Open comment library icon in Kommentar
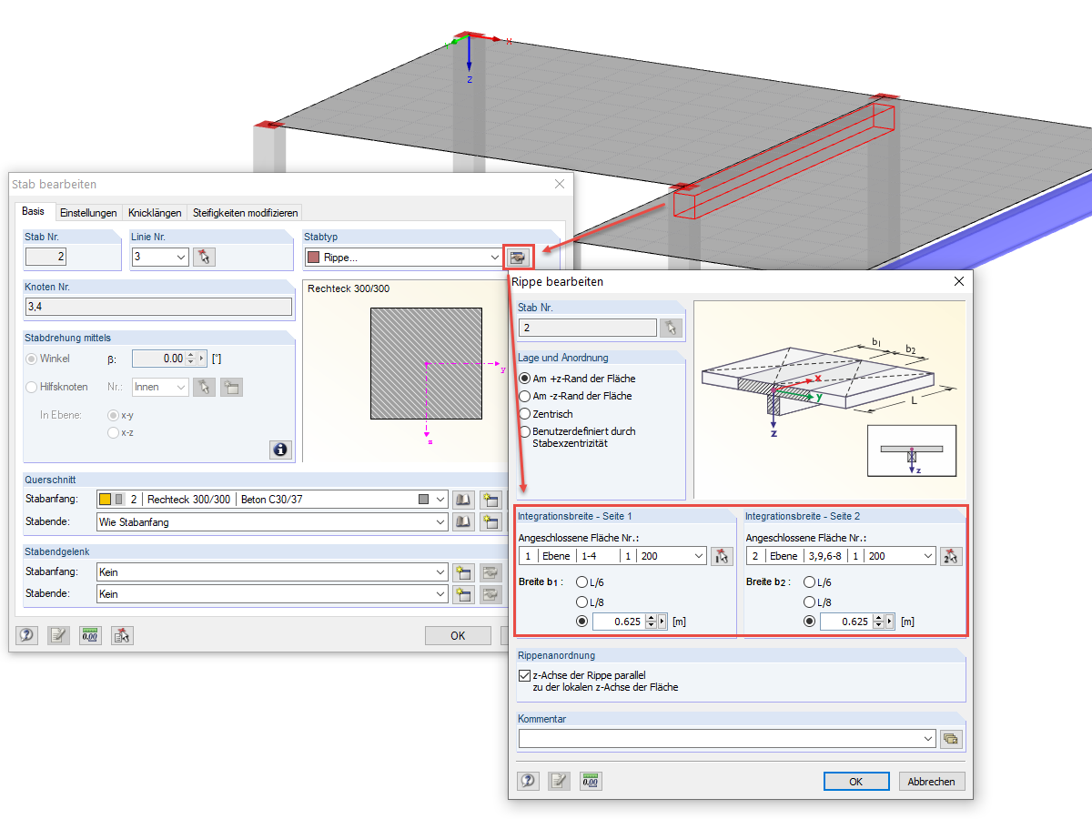 pyautogui.click(x=951, y=738)
